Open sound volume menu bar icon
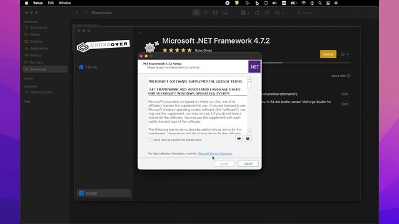The image size is (399, 224). (x=274, y=3)
